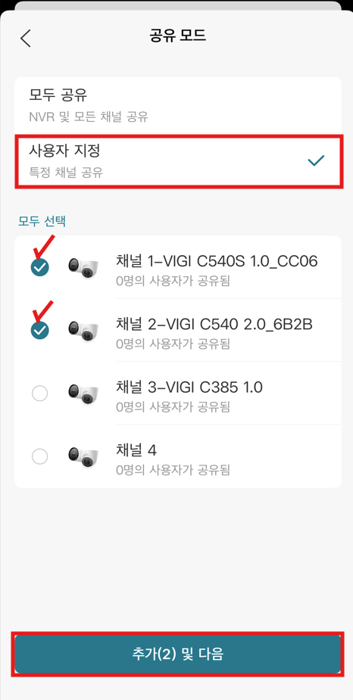Click camera icon of 채널 3 VIGI C385
This screenshot has width=353, height=700.
83,393
